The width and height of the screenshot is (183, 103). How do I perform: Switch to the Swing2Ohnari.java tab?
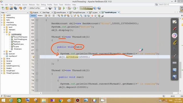79,12
